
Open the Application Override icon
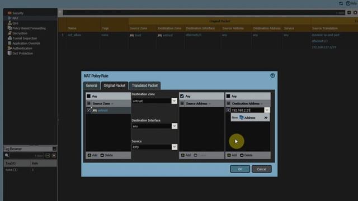[10, 43]
